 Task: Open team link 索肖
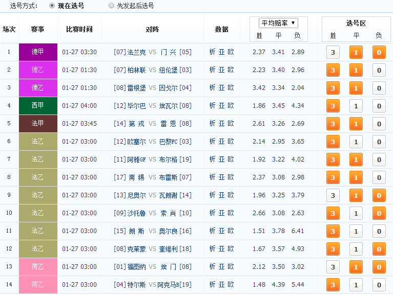169,213
